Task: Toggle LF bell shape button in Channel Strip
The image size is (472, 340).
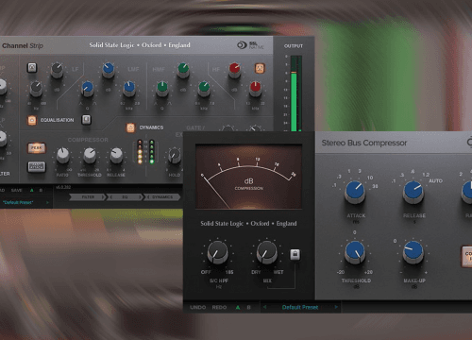Action: pos(32,67)
